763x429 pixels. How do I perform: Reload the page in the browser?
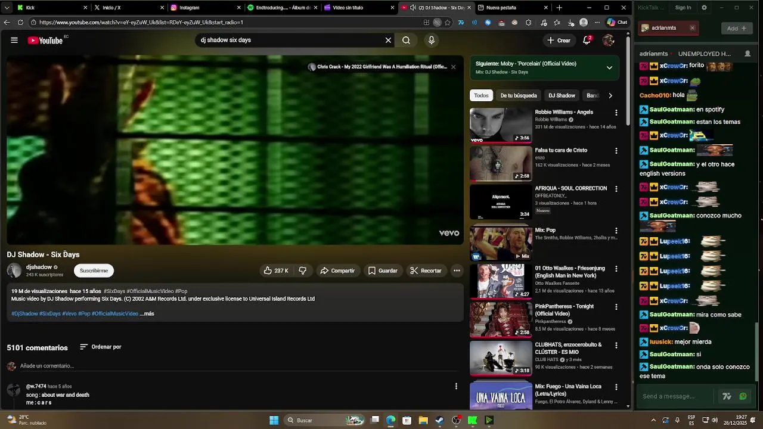(20, 22)
